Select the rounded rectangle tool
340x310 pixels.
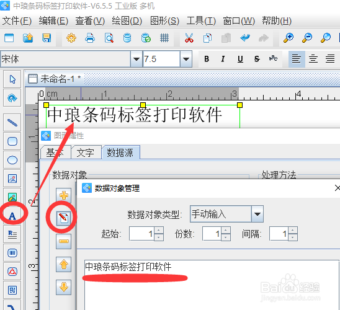(12, 141)
